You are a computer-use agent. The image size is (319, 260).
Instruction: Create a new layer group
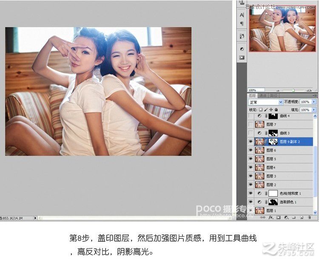click(x=293, y=217)
